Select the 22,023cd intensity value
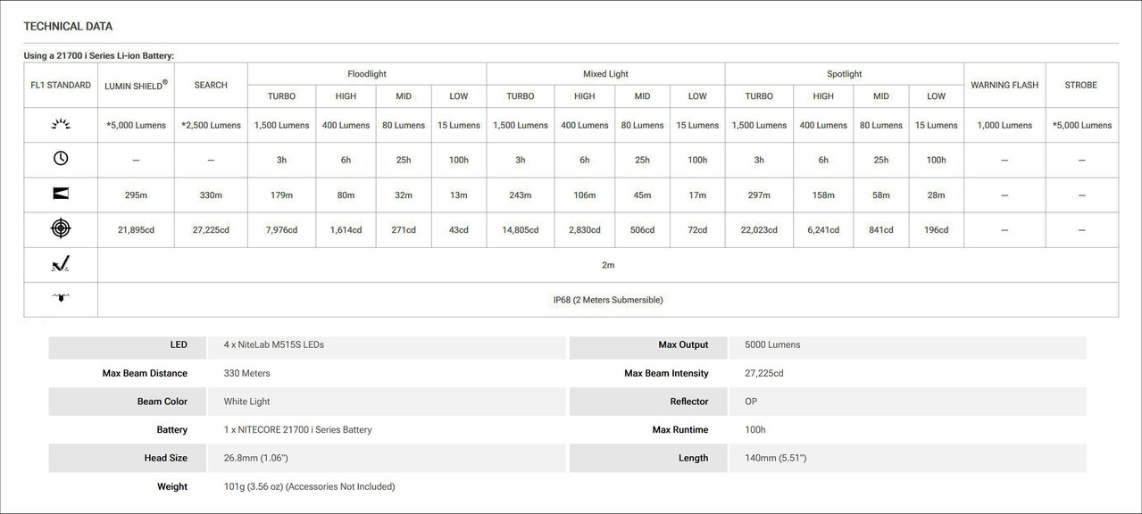This screenshot has width=1142, height=514. point(759,230)
